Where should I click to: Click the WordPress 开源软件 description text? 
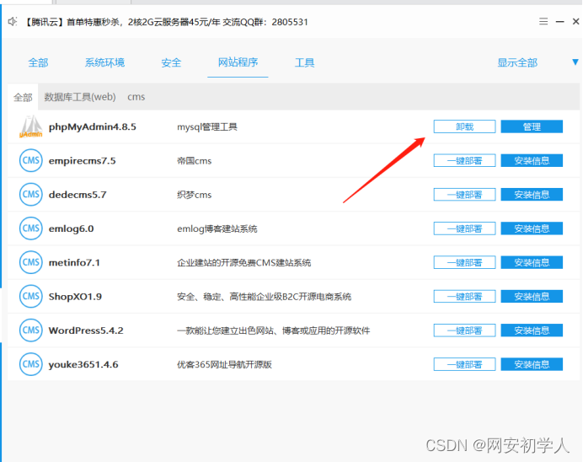tap(273, 330)
